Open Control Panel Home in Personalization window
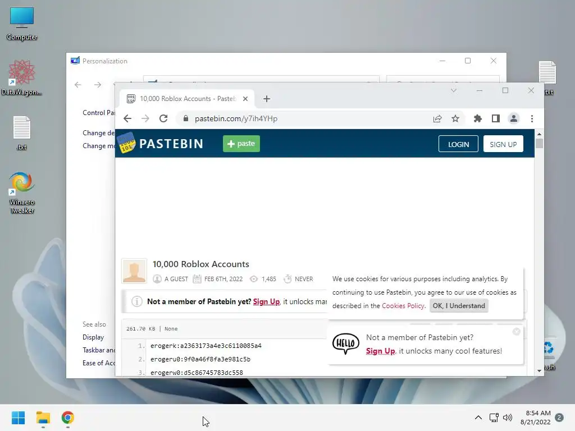The width and height of the screenshot is (575, 431). pos(99,112)
